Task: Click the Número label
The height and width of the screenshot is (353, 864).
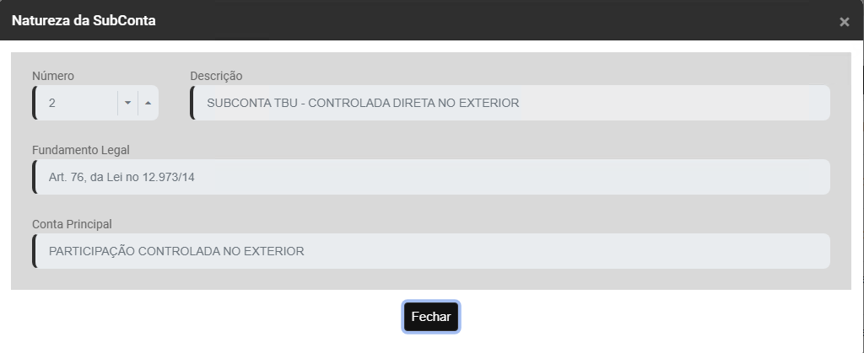Action: click(53, 76)
